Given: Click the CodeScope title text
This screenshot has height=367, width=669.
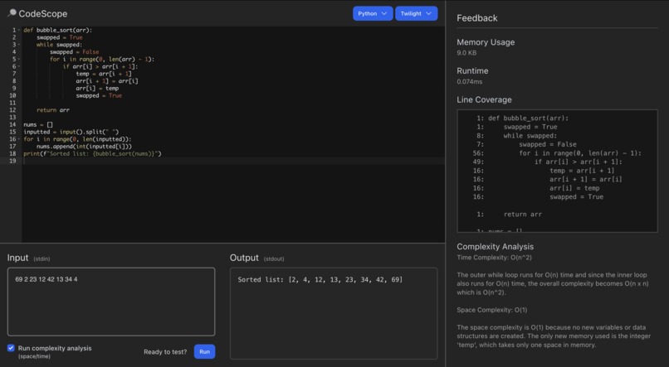Looking at the screenshot, I should (x=42, y=13).
